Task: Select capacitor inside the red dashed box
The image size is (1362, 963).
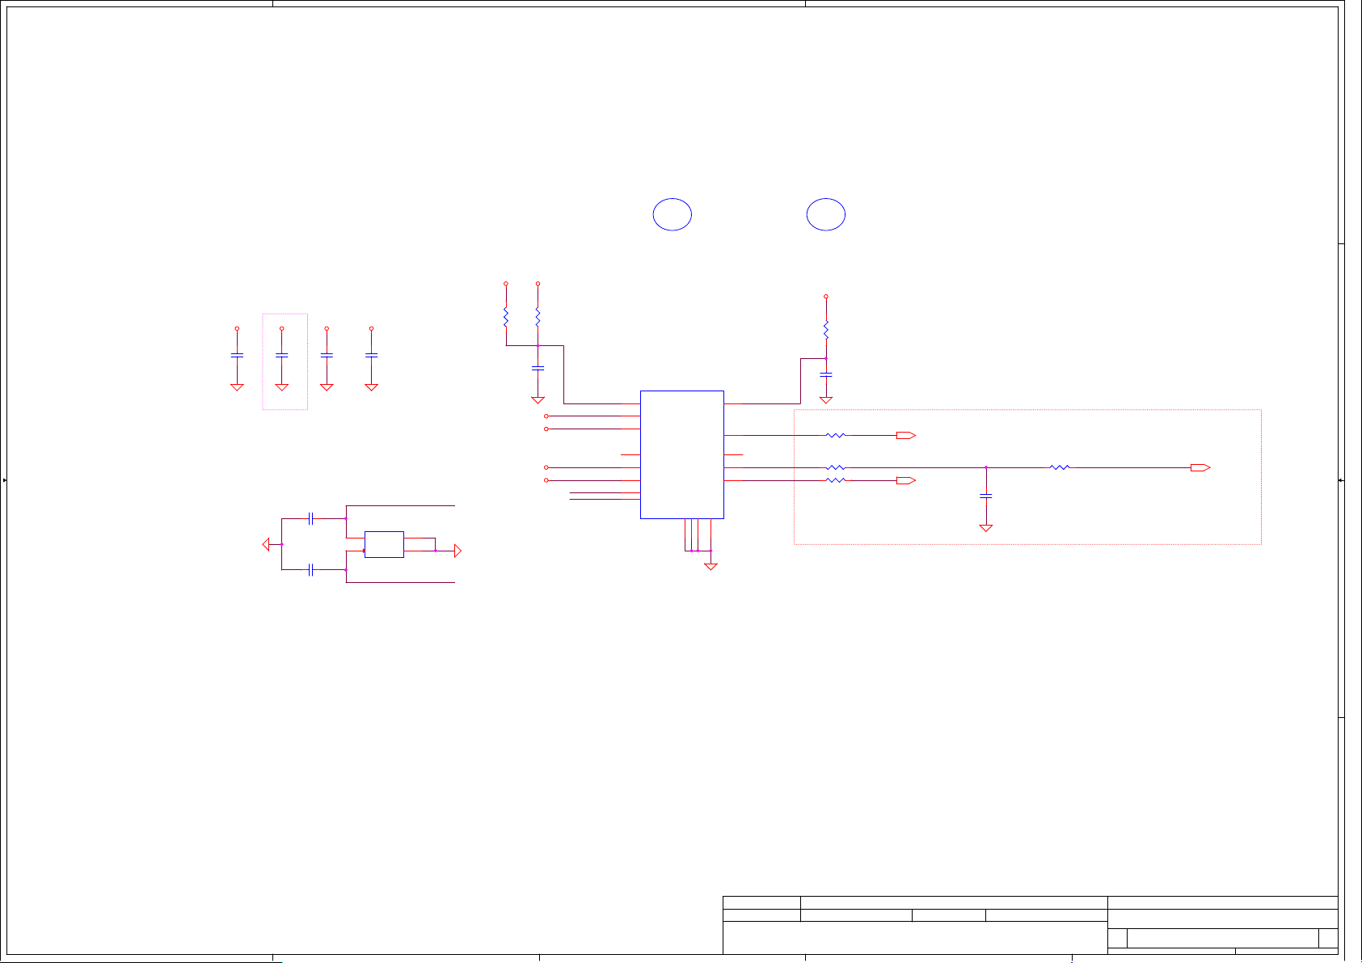Action: [x=986, y=496]
